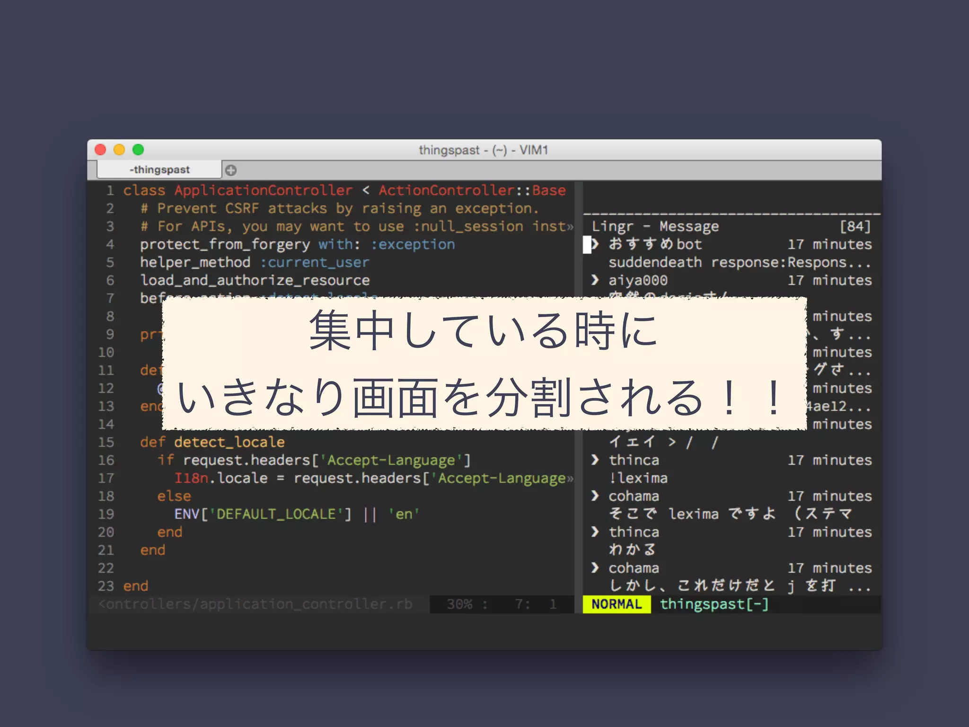Click 'わかる' message text
Screen dimensions: 969x727
(x=633, y=550)
